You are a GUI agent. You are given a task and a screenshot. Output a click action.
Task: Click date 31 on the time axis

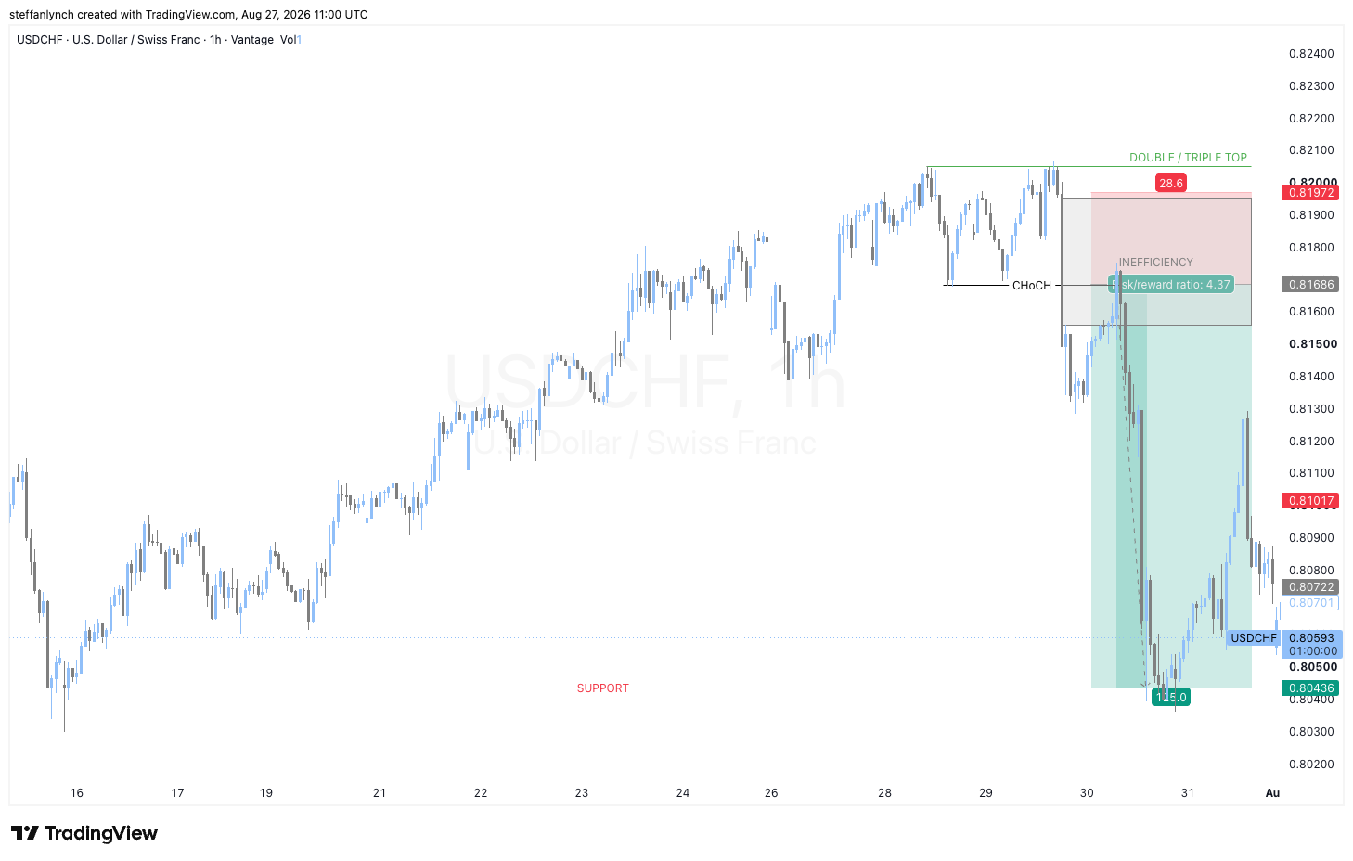(x=1188, y=793)
